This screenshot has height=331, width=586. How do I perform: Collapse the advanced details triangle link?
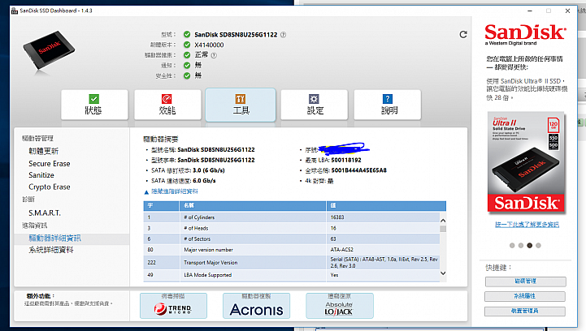click(171, 191)
